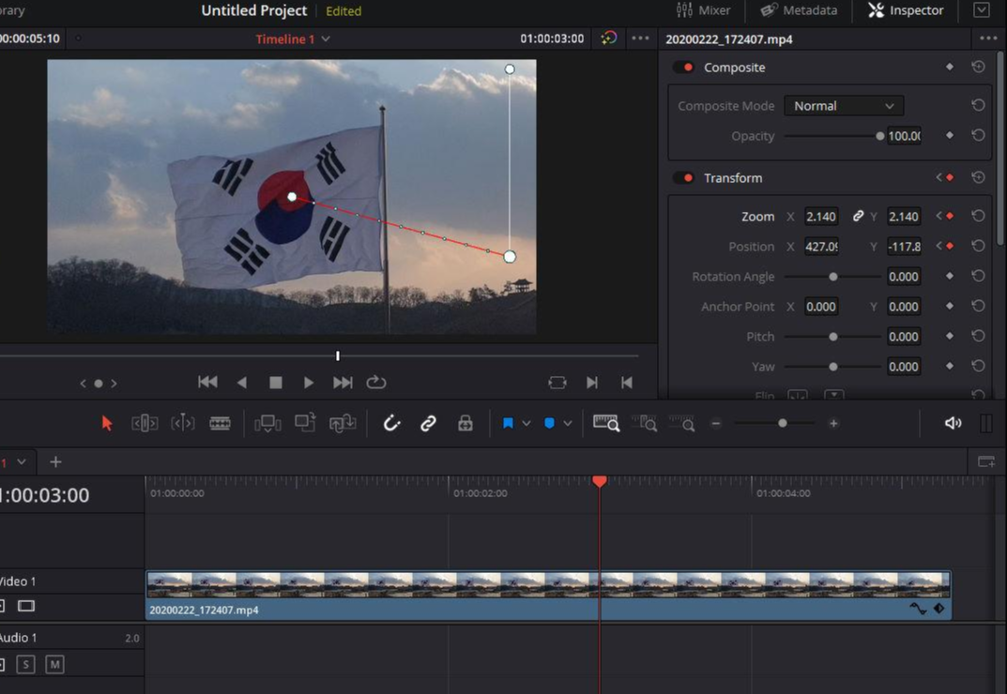Toggle bypass color grades and Fusion effects icon
The width and height of the screenshot is (1007, 694).
(609, 38)
